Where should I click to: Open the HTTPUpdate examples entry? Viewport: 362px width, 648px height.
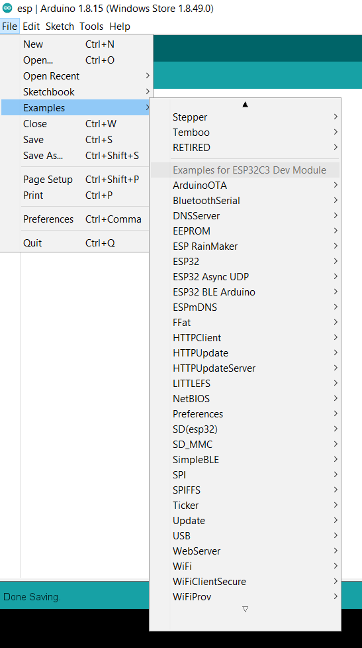coord(245,353)
